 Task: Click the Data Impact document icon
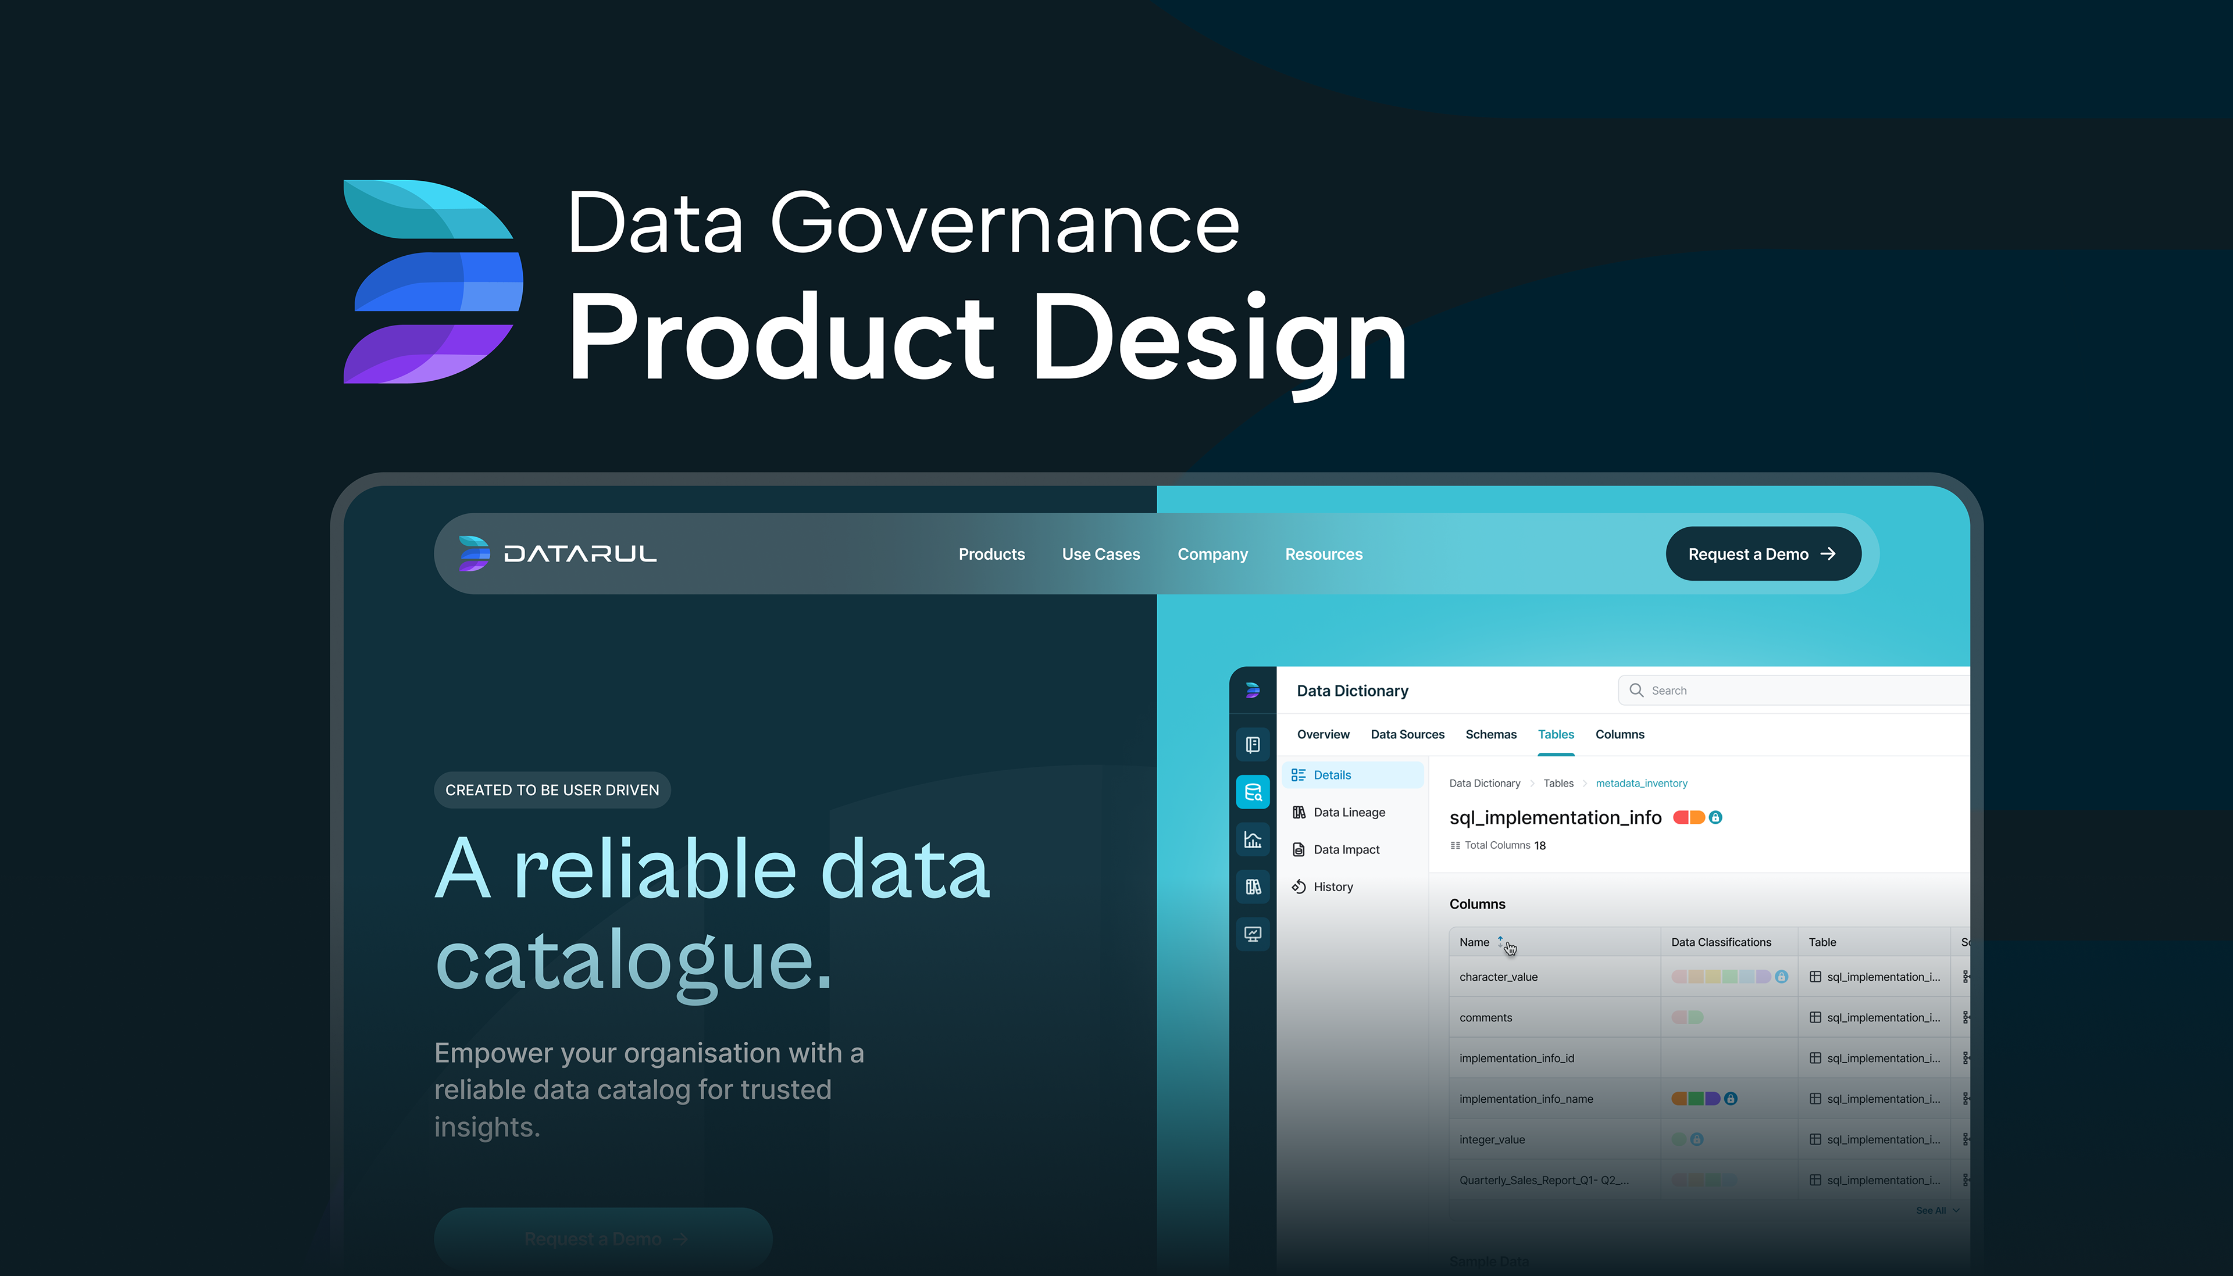(x=1299, y=850)
